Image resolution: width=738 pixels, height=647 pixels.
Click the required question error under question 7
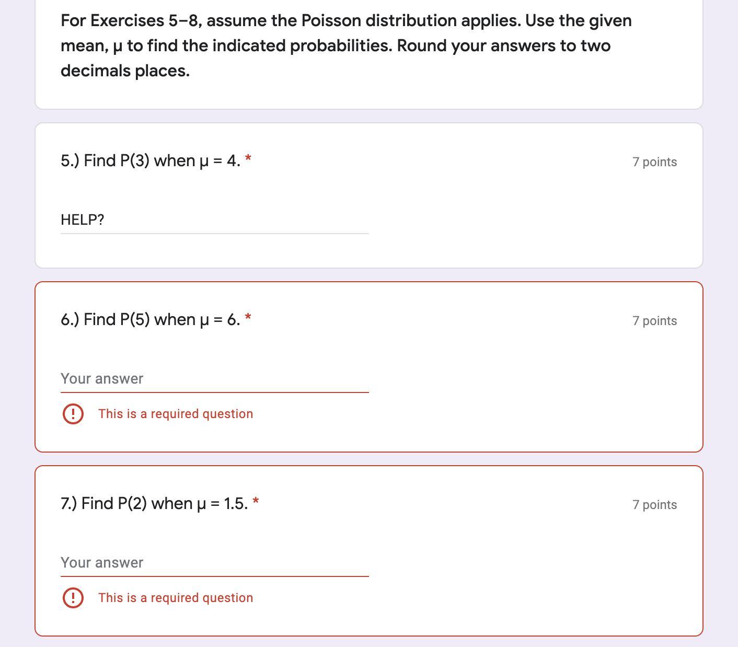coord(176,598)
